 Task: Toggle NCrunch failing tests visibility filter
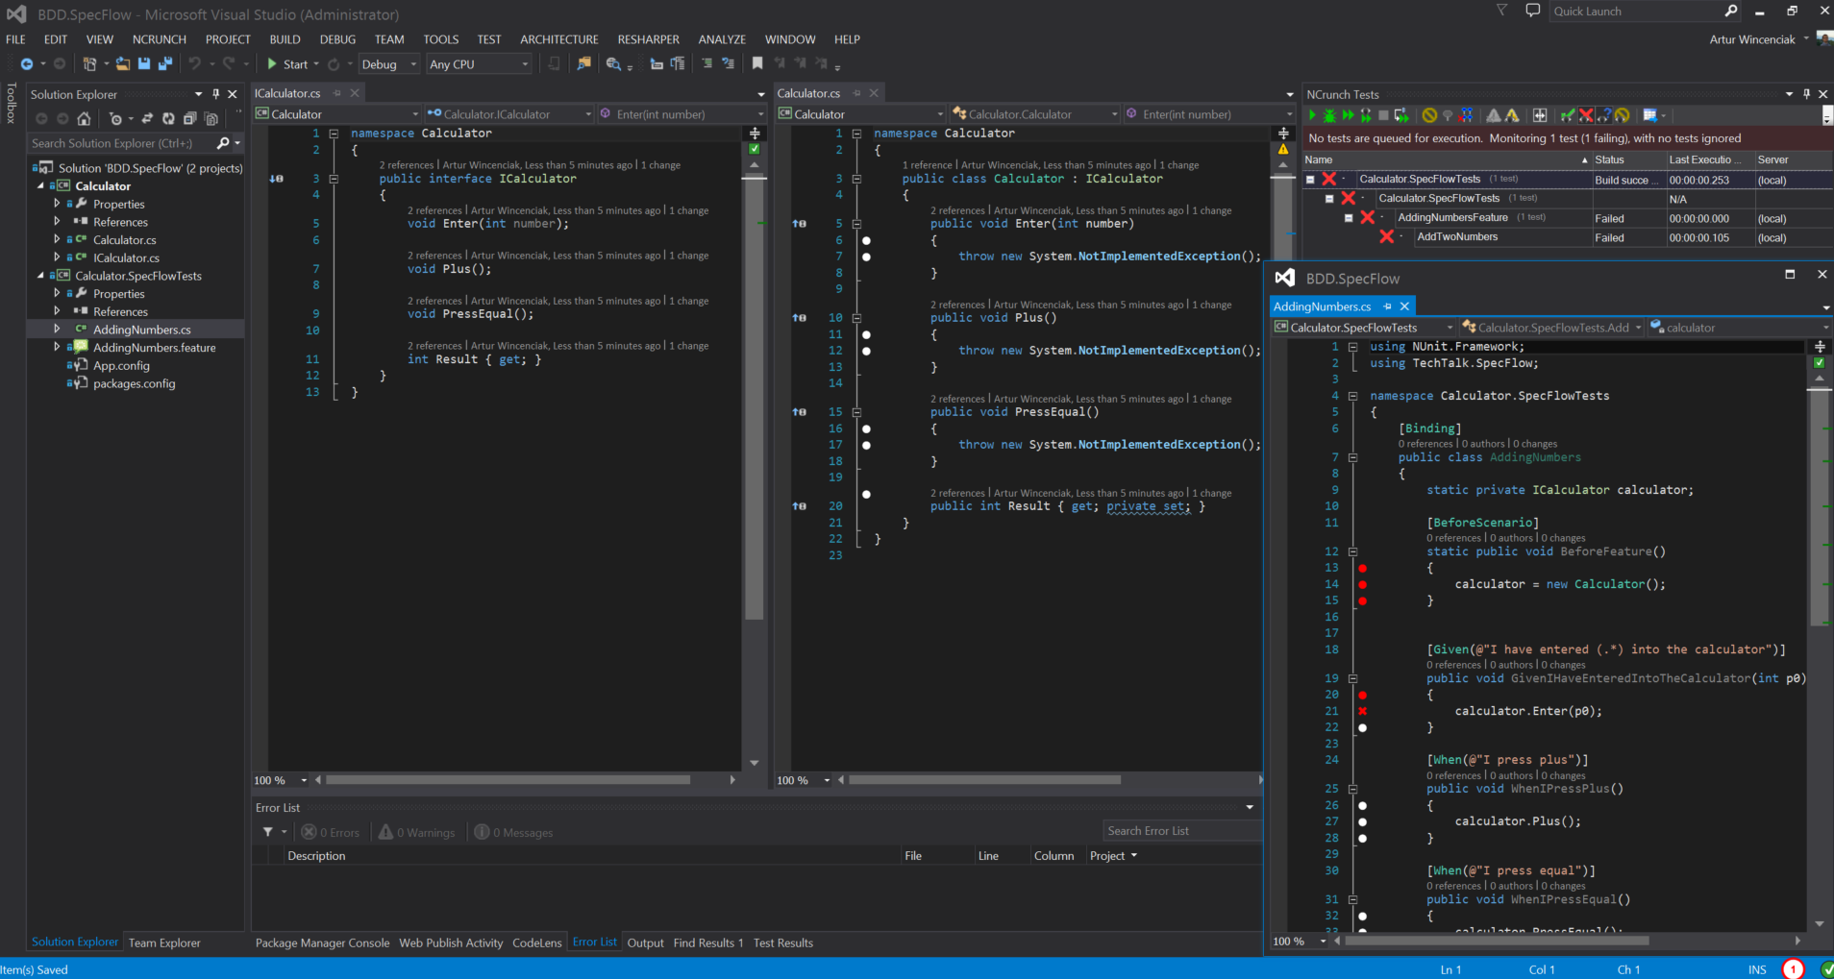click(1586, 115)
